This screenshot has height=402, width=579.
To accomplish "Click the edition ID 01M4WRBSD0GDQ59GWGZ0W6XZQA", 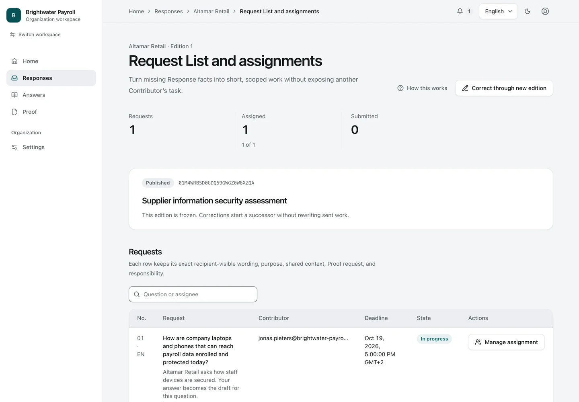I will (216, 183).
